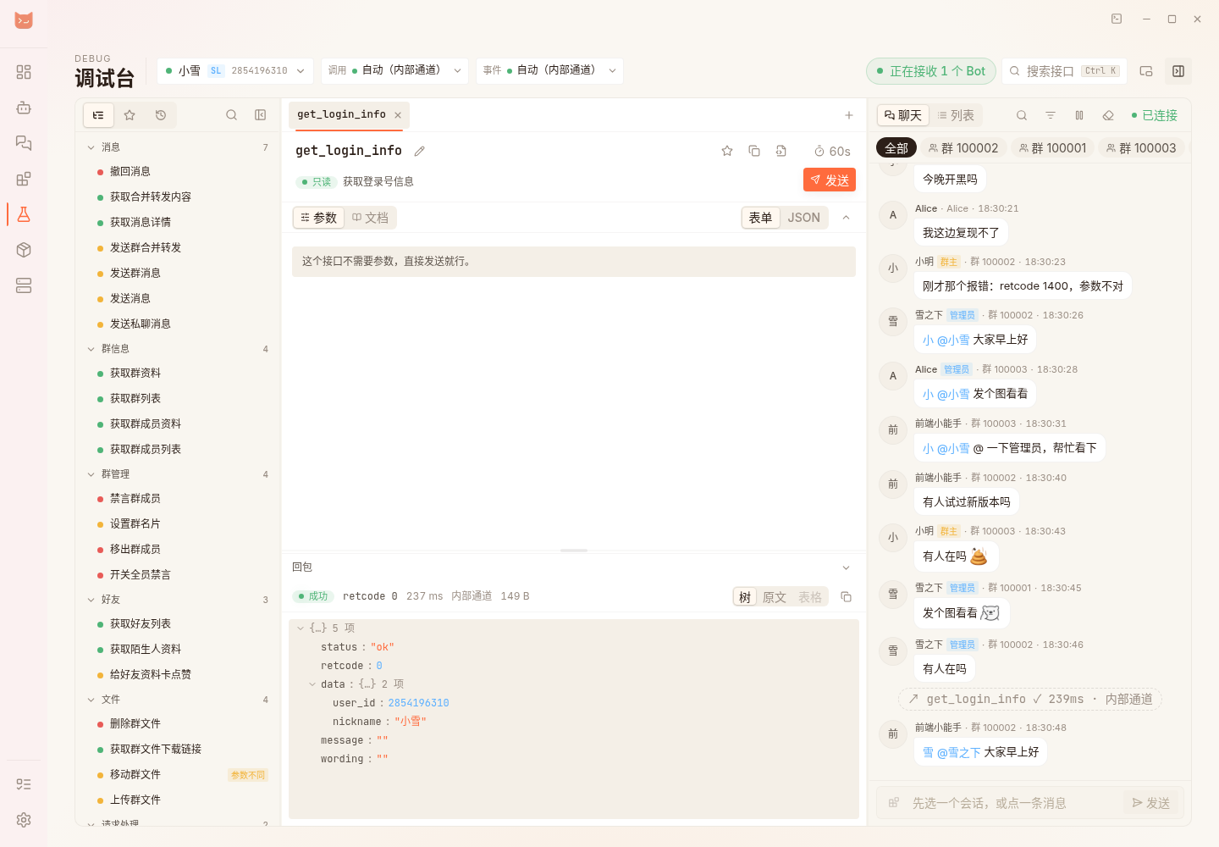Select the 群 100002 chat filter
Image resolution: width=1219 pixels, height=847 pixels.
point(963,148)
